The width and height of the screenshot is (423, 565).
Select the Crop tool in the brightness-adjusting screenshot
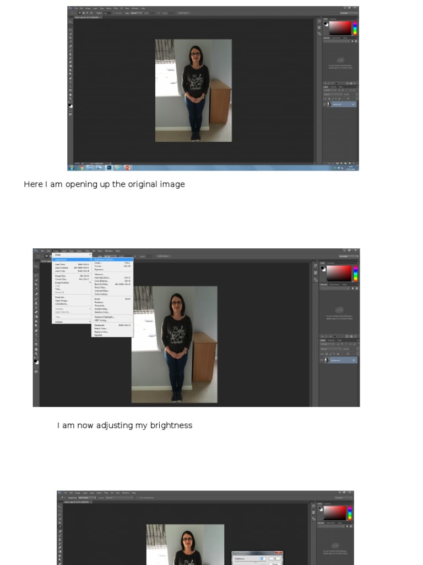coord(36,284)
